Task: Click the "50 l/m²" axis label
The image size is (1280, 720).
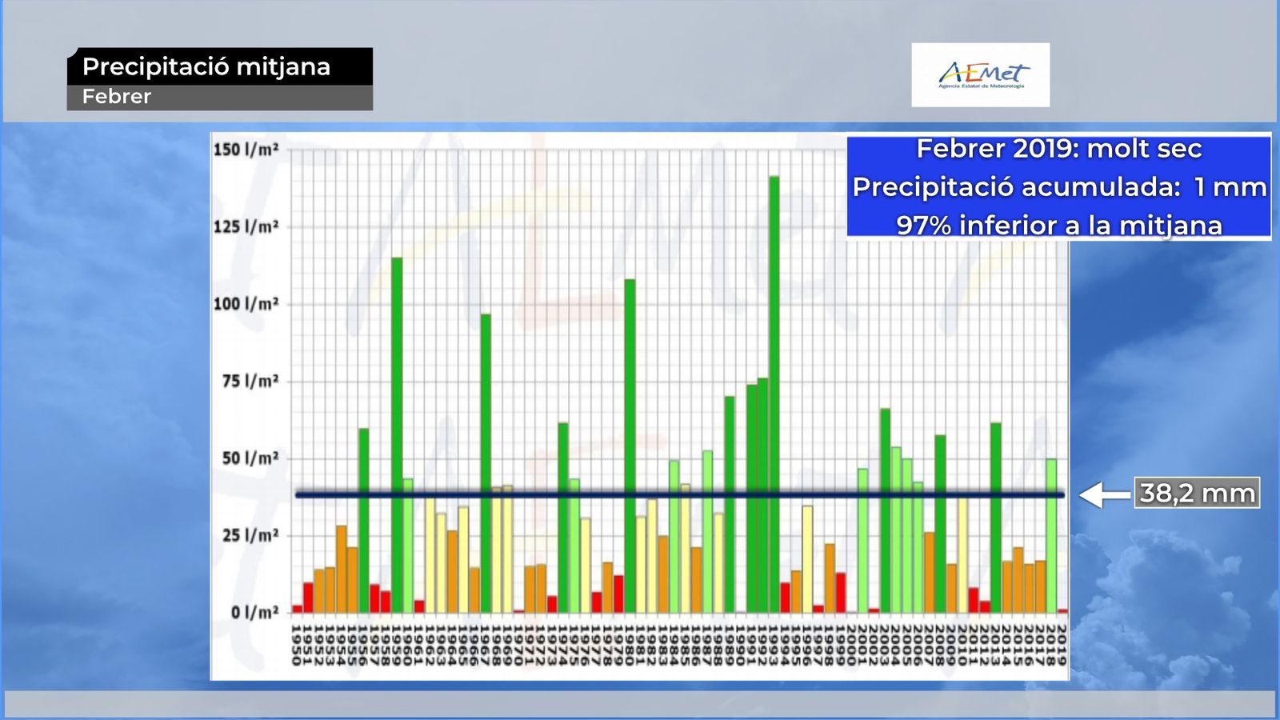Action: pyautogui.click(x=250, y=458)
